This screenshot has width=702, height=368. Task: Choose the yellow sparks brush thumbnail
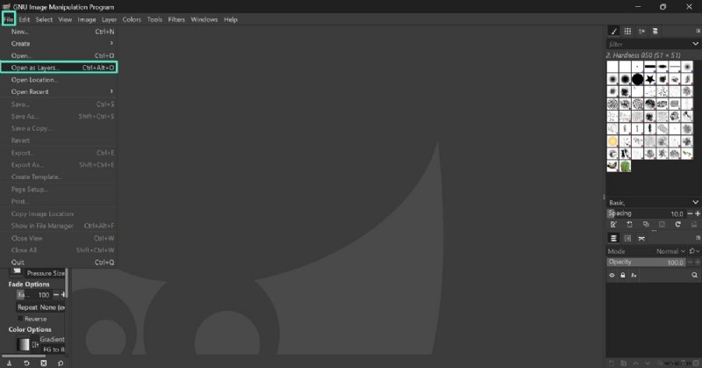point(612,141)
